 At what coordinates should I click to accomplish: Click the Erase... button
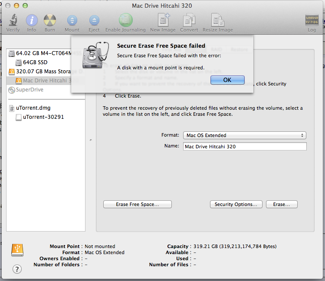point(282,204)
